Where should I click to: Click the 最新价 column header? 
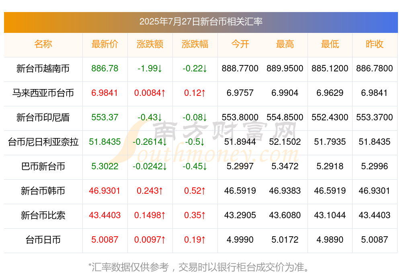tap(105, 44)
